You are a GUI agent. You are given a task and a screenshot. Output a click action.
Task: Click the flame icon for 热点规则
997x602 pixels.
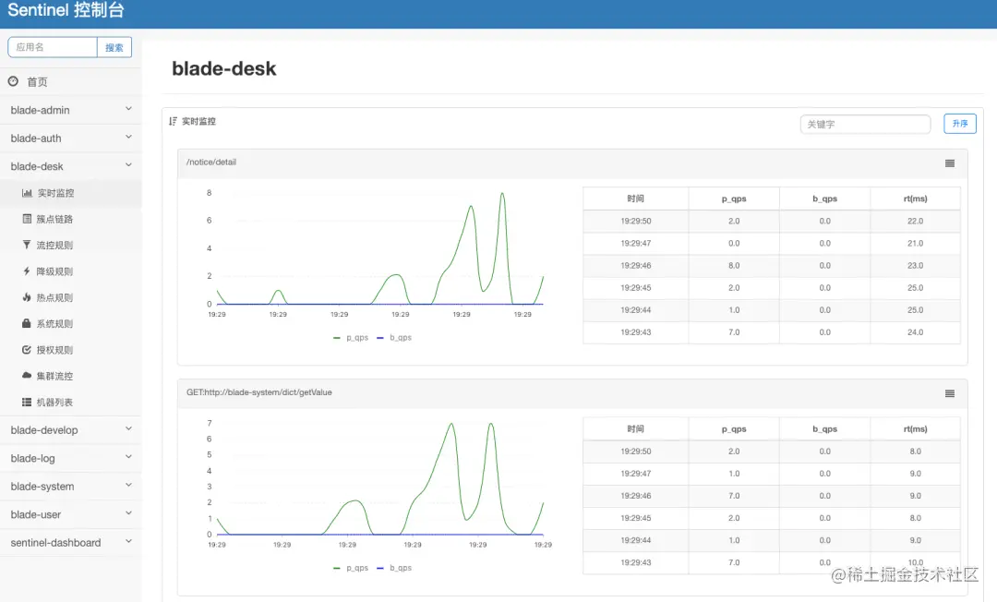(27, 297)
